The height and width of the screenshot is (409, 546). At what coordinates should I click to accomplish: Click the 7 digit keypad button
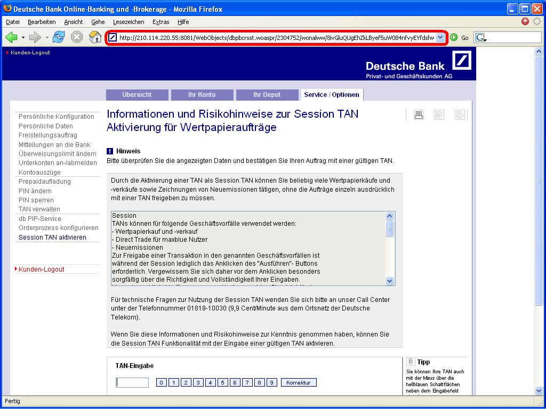tap(247, 382)
